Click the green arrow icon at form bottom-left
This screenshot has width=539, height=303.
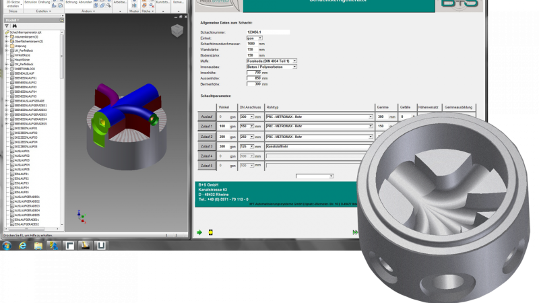pos(200,232)
